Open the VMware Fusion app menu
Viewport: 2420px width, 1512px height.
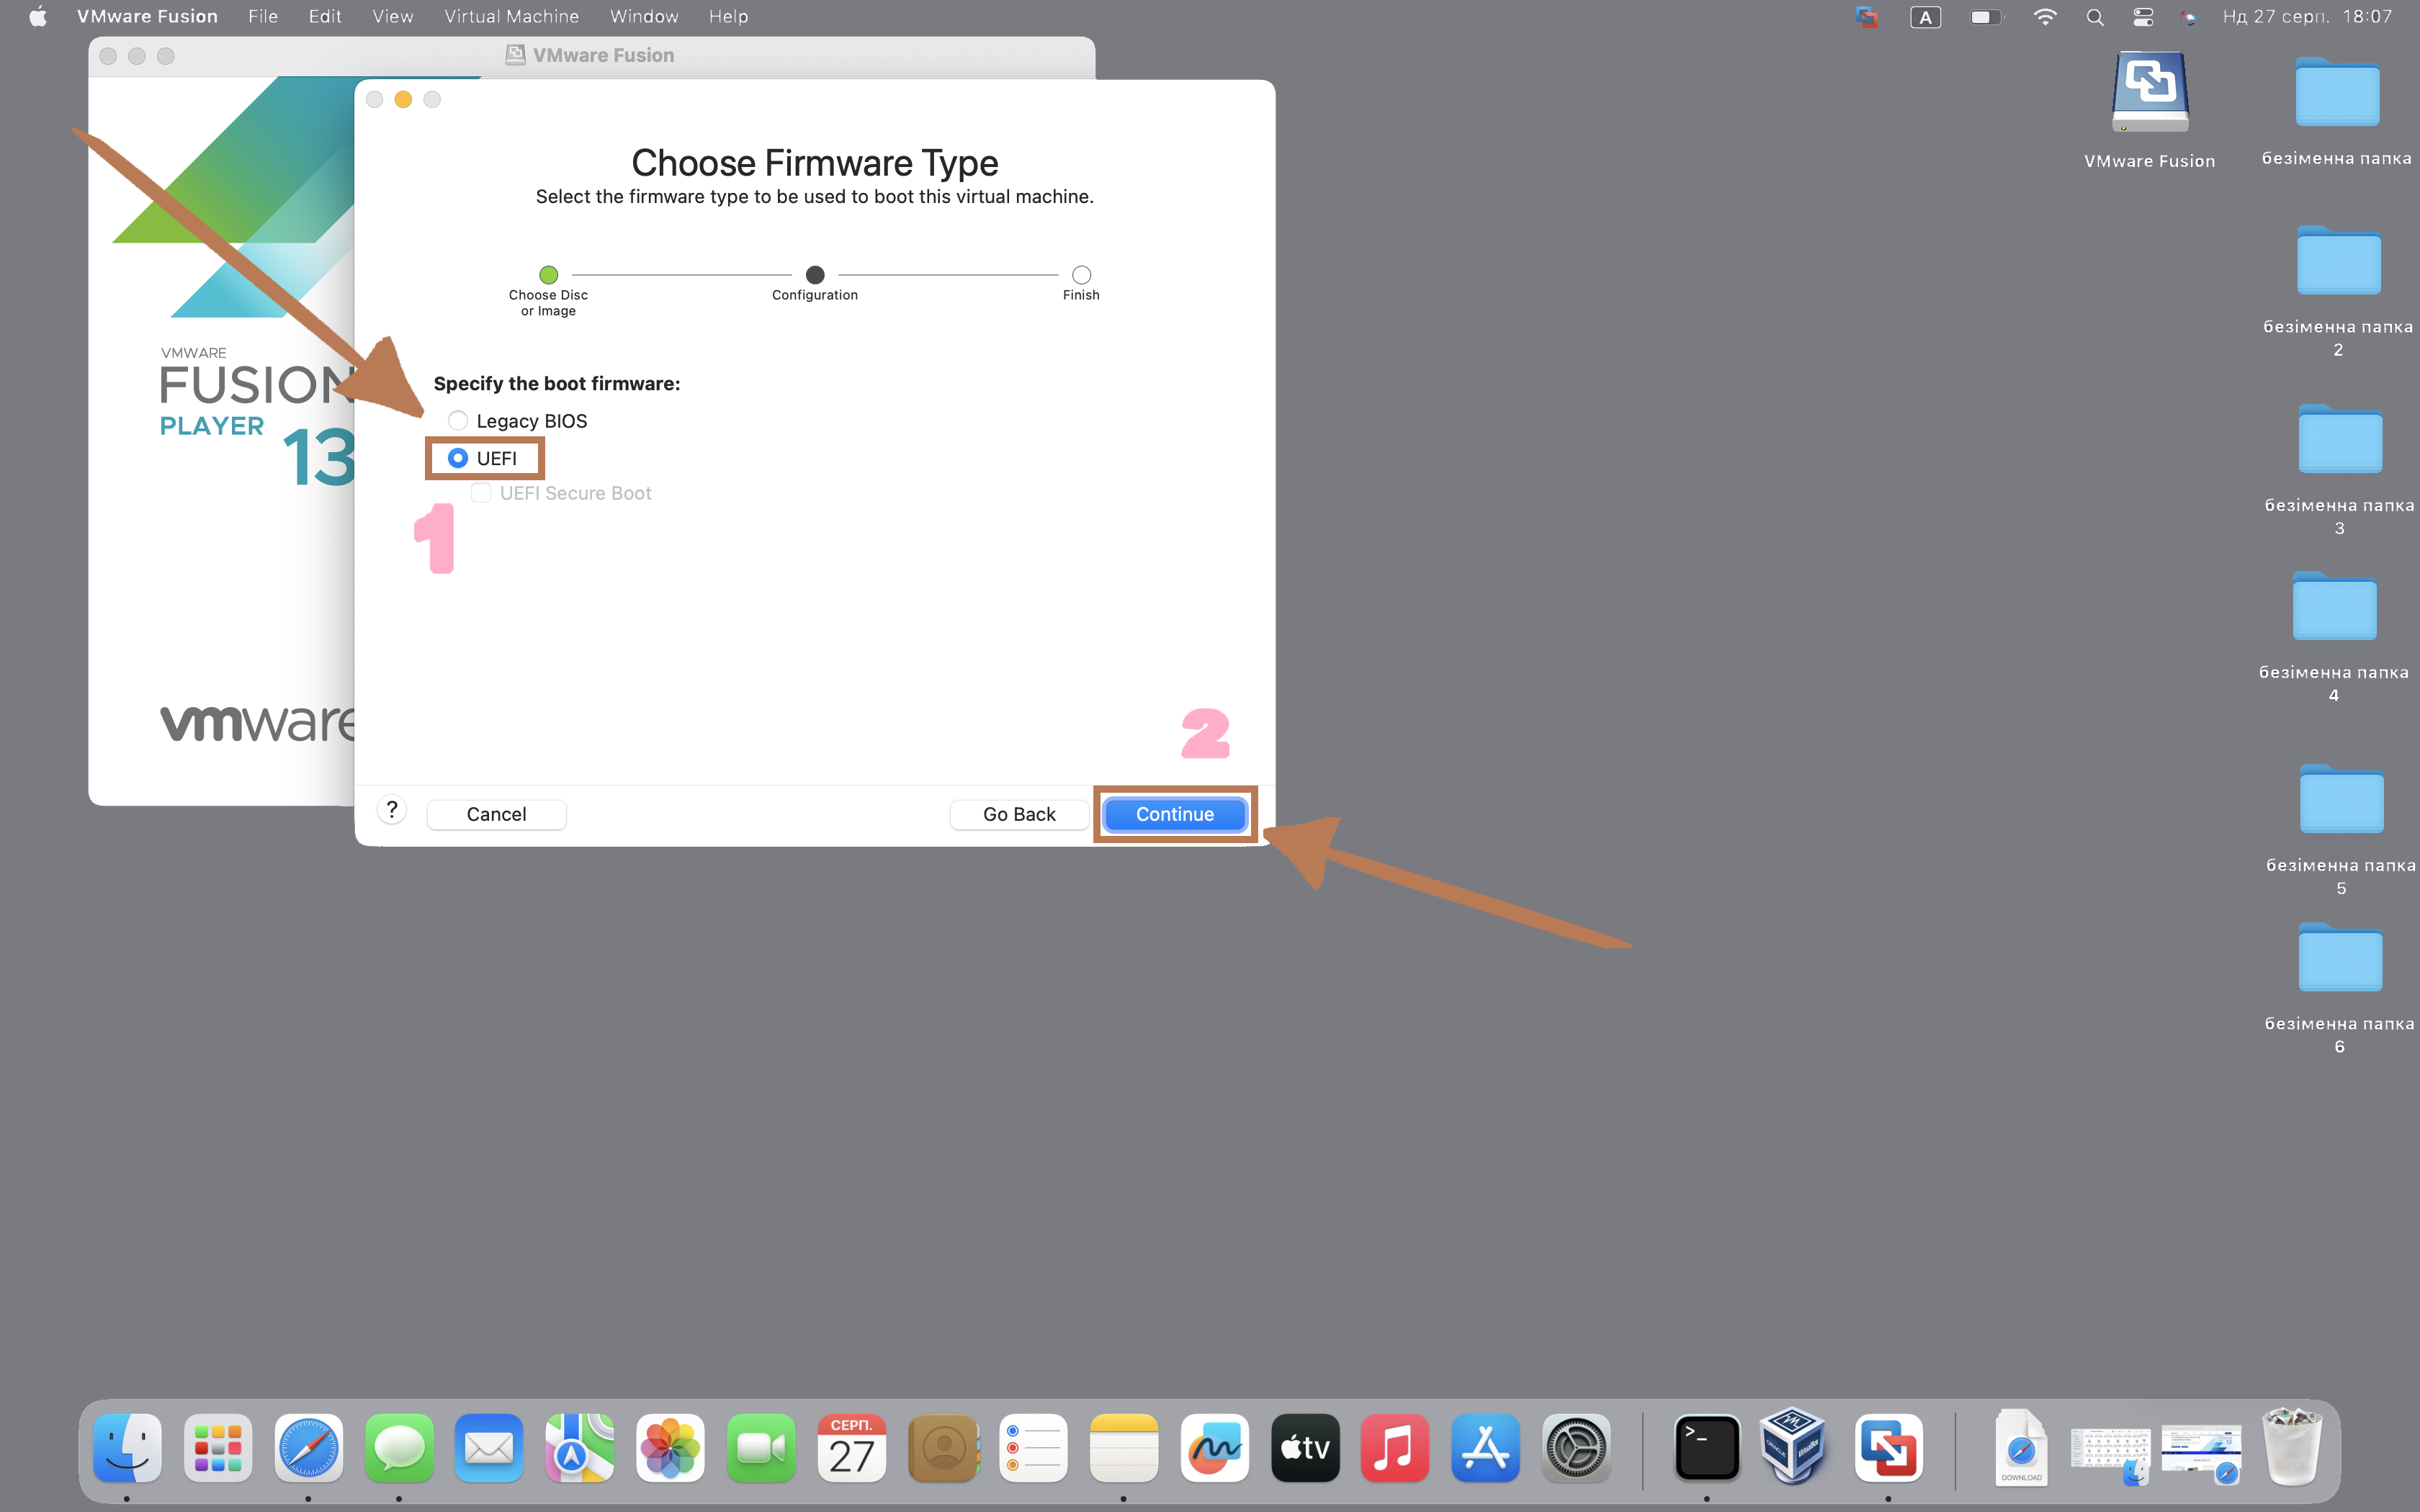(147, 16)
